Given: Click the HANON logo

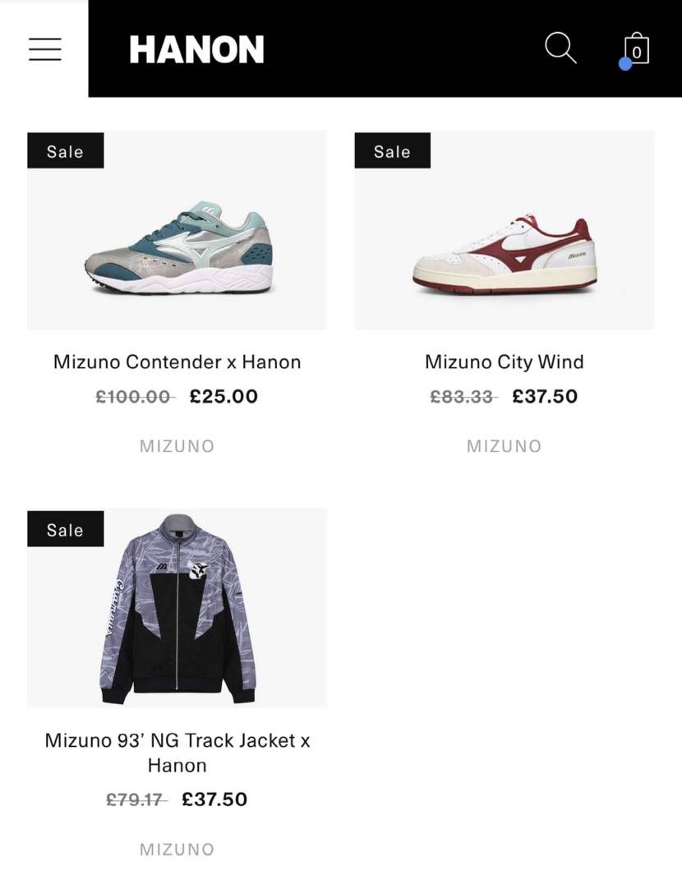Looking at the screenshot, I should (x=196, y=50).
